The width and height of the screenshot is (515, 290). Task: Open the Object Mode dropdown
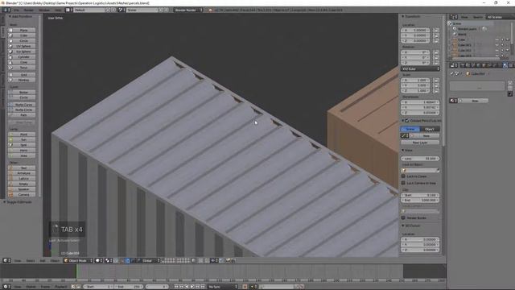point(78,261)
